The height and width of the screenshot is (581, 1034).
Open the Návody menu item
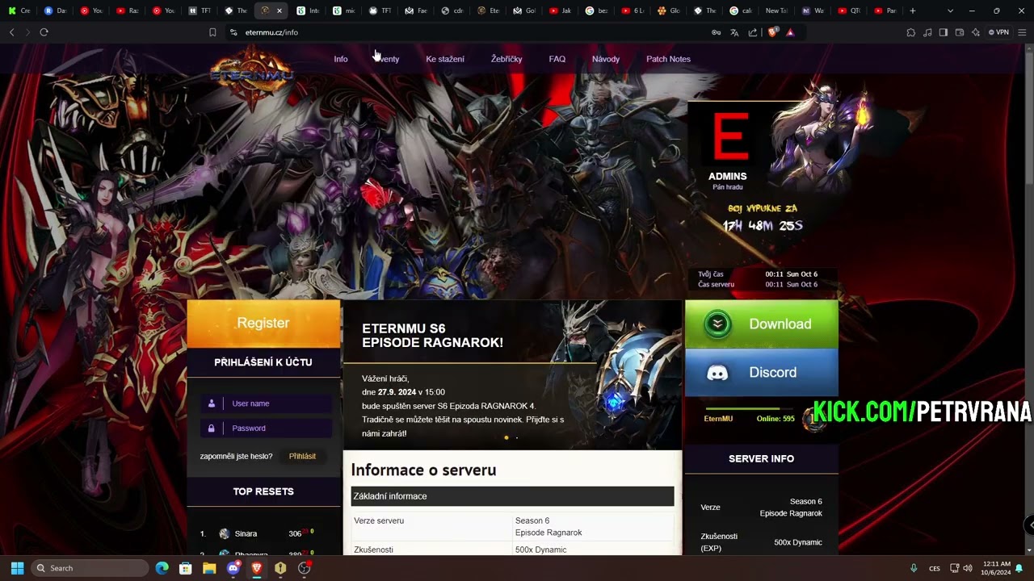[606, 59]
